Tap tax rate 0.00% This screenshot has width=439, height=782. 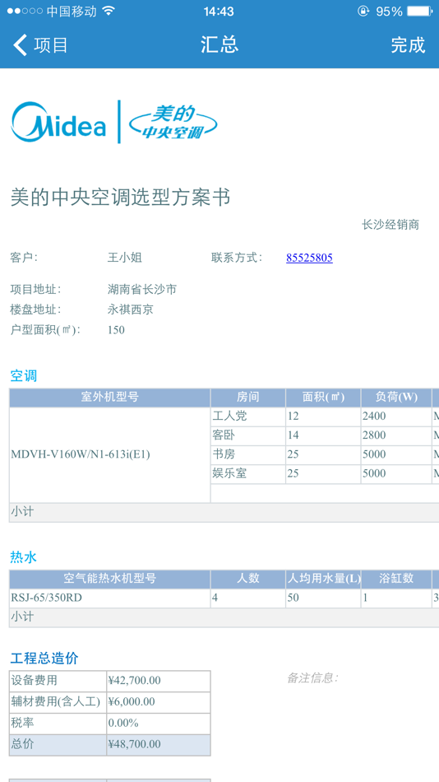tap(159, 724)
